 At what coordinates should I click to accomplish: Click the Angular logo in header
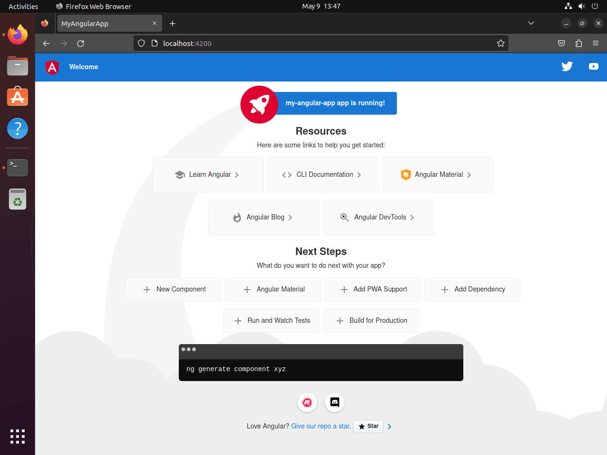coord(52,67)
